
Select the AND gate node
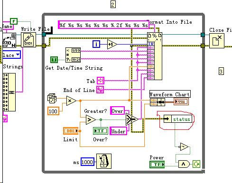pos(184,164)
